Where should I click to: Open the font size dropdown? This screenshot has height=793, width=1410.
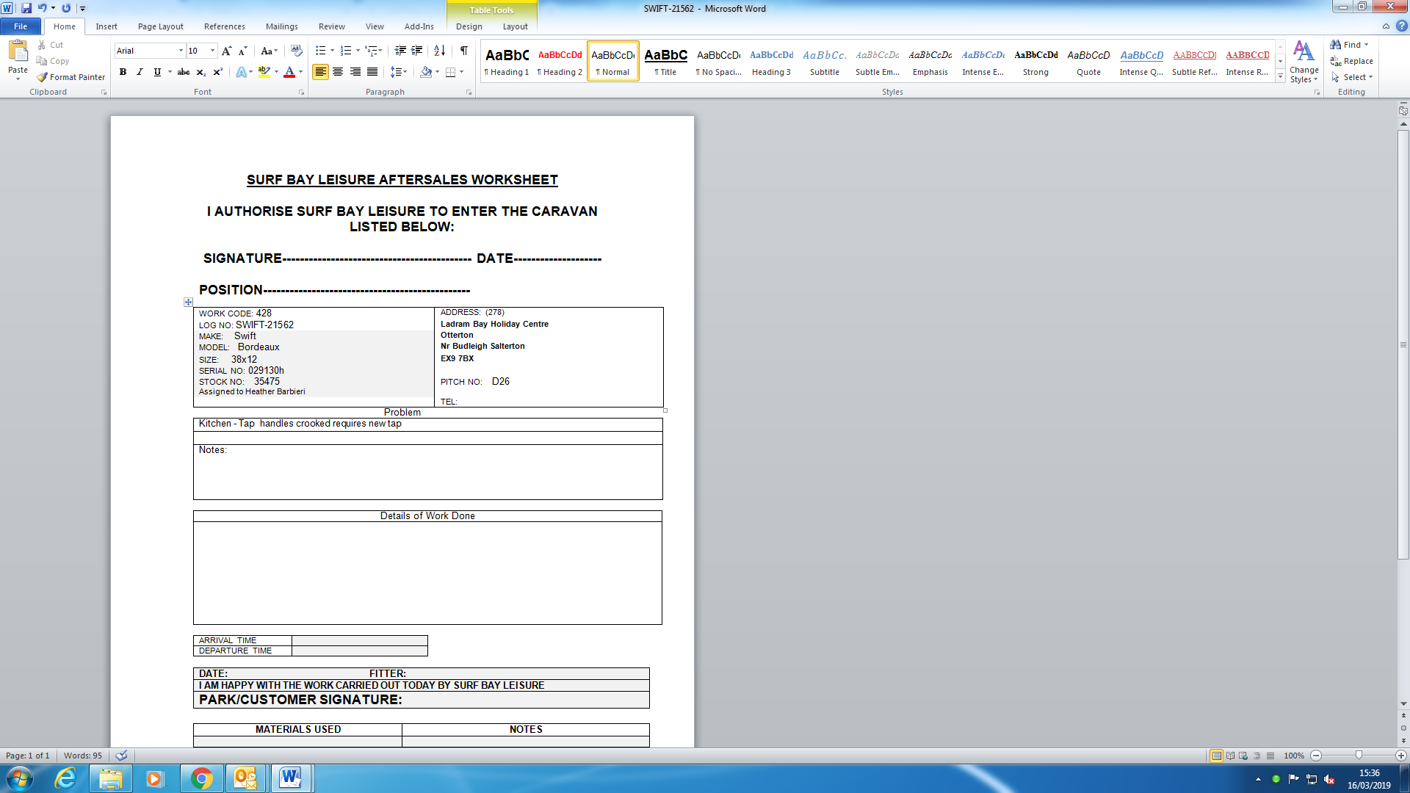click(213, 51)
